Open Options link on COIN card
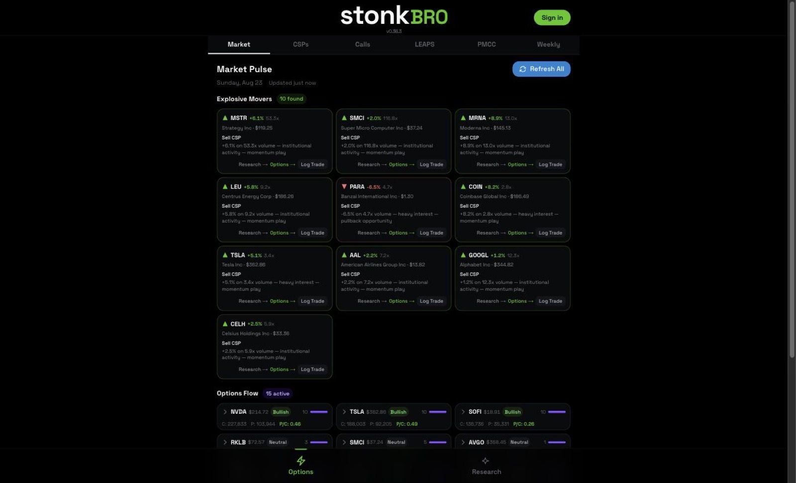 pyautogui.click(x=520, y=233)
